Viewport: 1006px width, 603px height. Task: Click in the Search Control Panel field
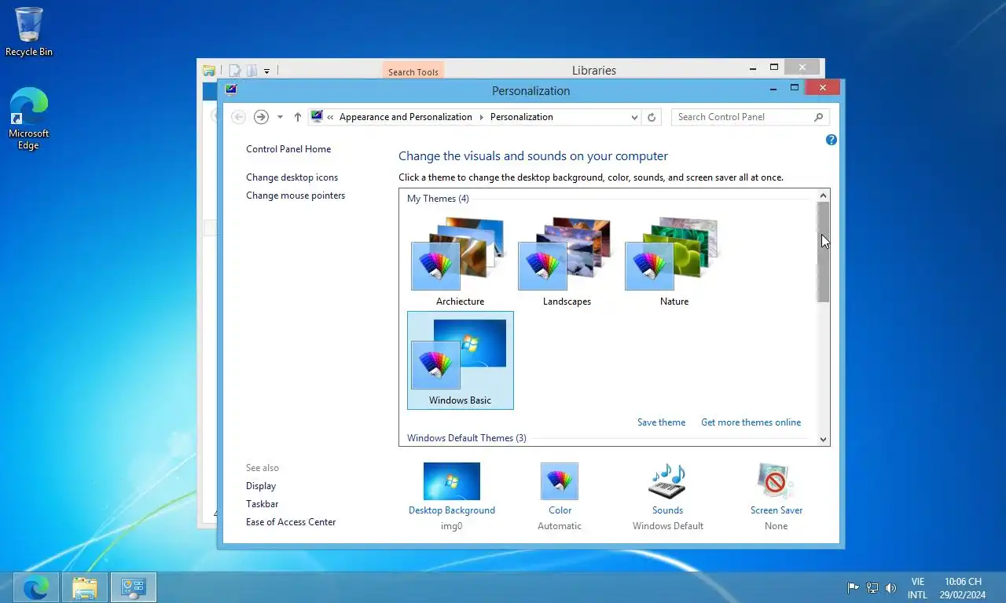click(743, 117)
